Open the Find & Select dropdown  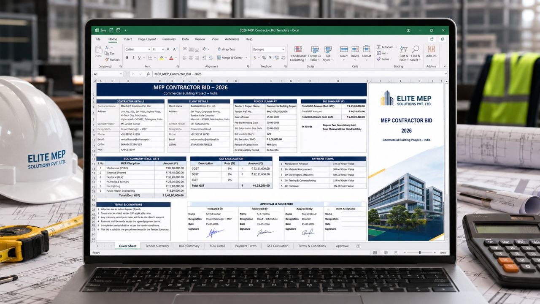pos(416,54)
